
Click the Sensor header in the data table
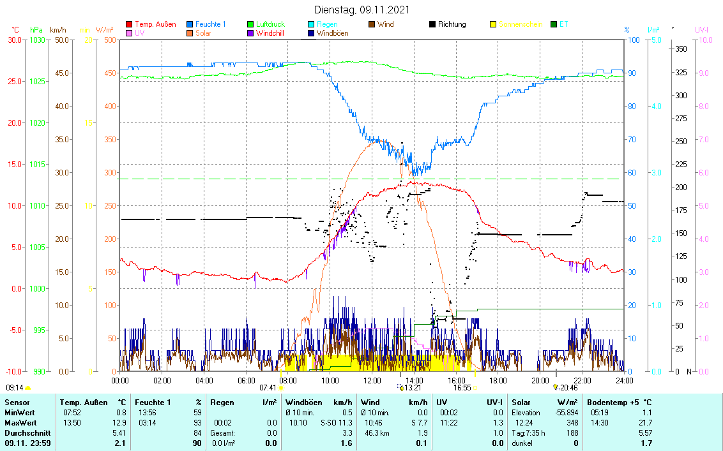[17, 403]
